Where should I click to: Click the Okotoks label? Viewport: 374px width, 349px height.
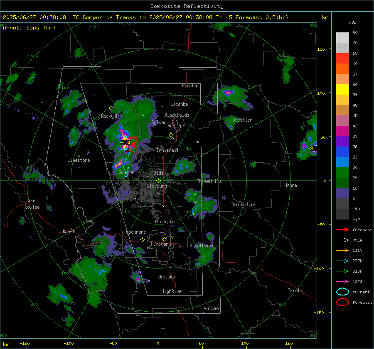[166, 277]
